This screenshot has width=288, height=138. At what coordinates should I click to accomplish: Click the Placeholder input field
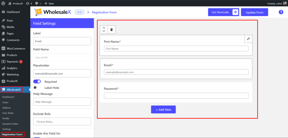click(x=62, y=73)
